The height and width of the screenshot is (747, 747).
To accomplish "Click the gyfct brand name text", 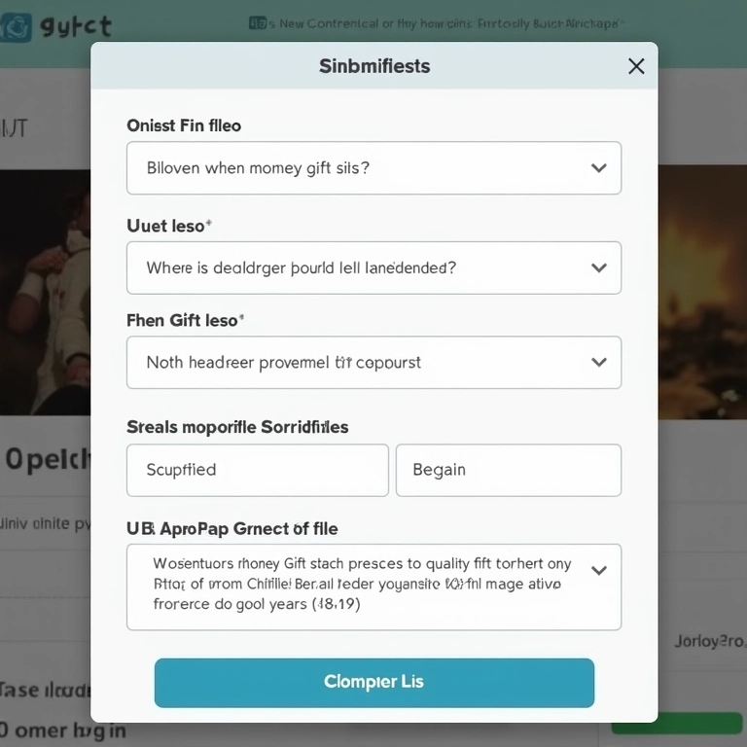I will point(76,26).
